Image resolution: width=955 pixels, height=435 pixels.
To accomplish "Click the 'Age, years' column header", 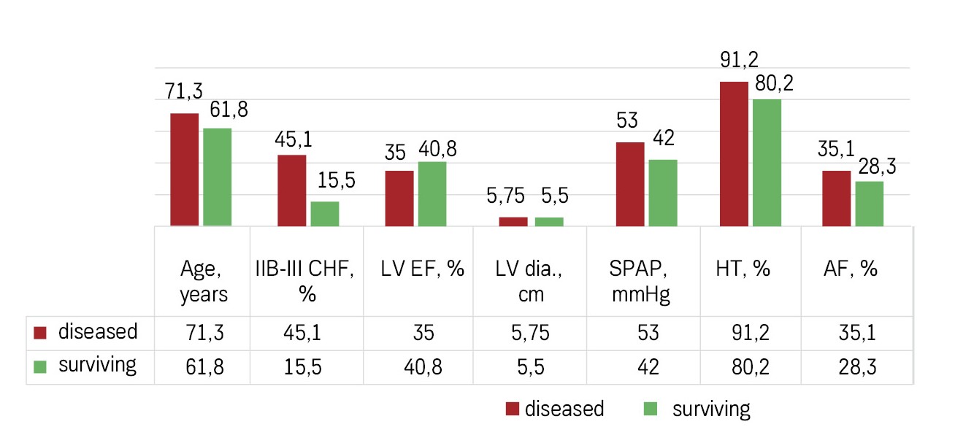I will (204, 281).
